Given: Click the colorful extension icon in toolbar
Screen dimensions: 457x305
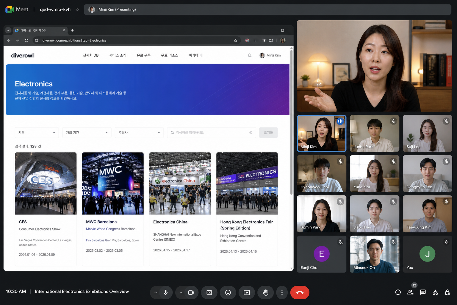Looking at the screenshot, I should pos(247,41).
